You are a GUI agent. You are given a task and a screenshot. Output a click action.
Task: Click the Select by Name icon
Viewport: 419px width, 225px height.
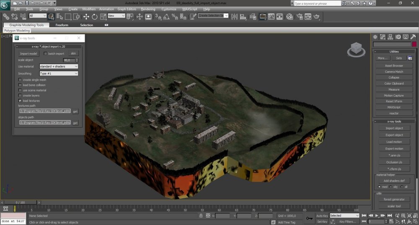click(59, 17)
